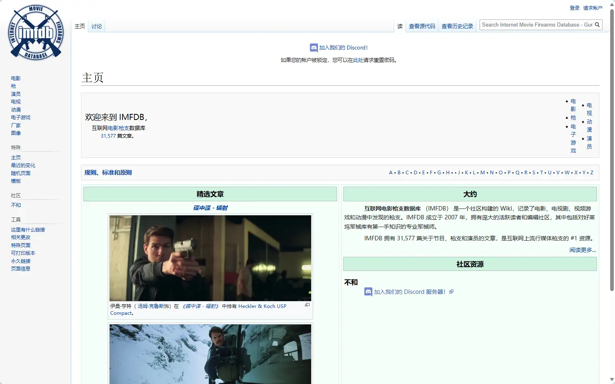
Task: Open 永久链接 tool link
Action: click(21, 261)
